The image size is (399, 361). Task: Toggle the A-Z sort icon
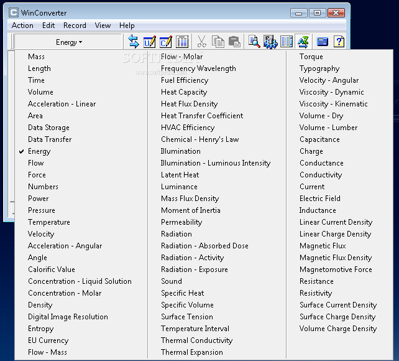point(303,42)
